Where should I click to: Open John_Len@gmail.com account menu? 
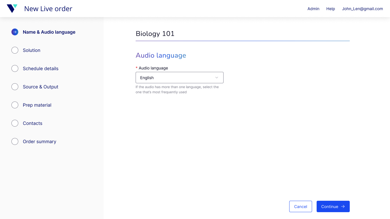(363, 9)
